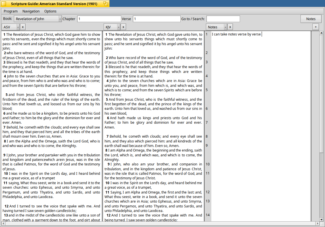Click the Chapter input field

tap(99, 19)
